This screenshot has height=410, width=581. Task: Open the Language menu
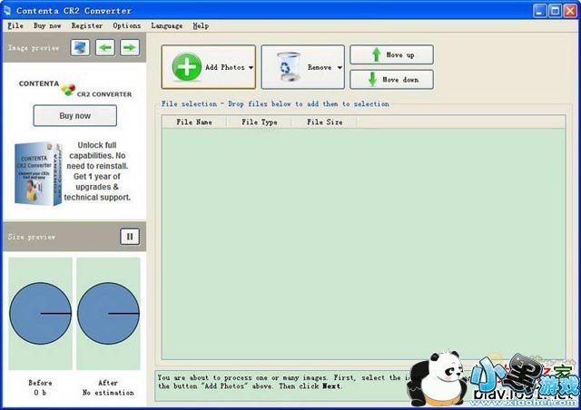pyautogui.click(x=167, y=25)
